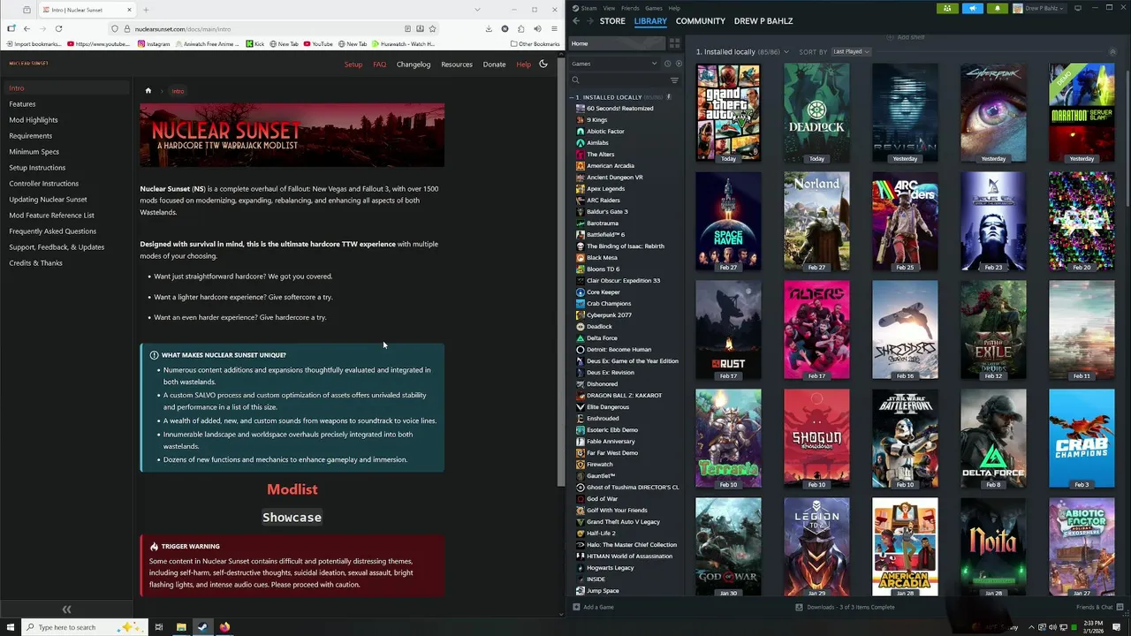
Task: Toggle recent activity clock sort in Steam library
Action: tap(667, 64)
